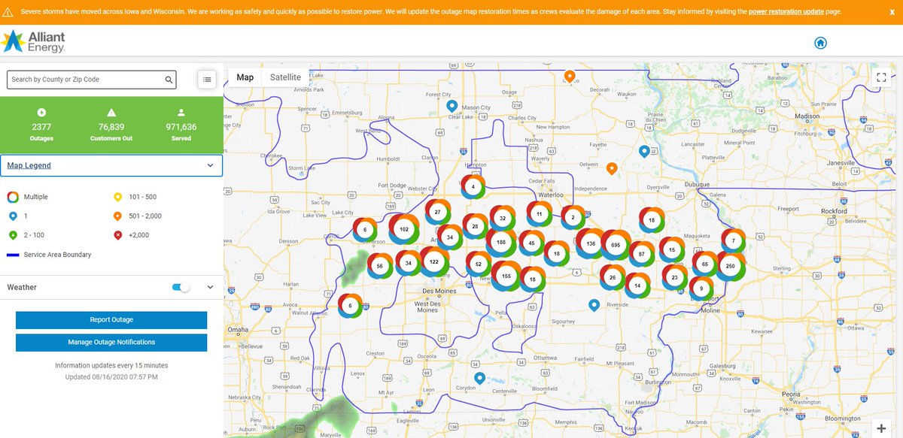Screen dimensions: 903x438
Task: Select the 87 outage cluster marker
Action: 642,254
